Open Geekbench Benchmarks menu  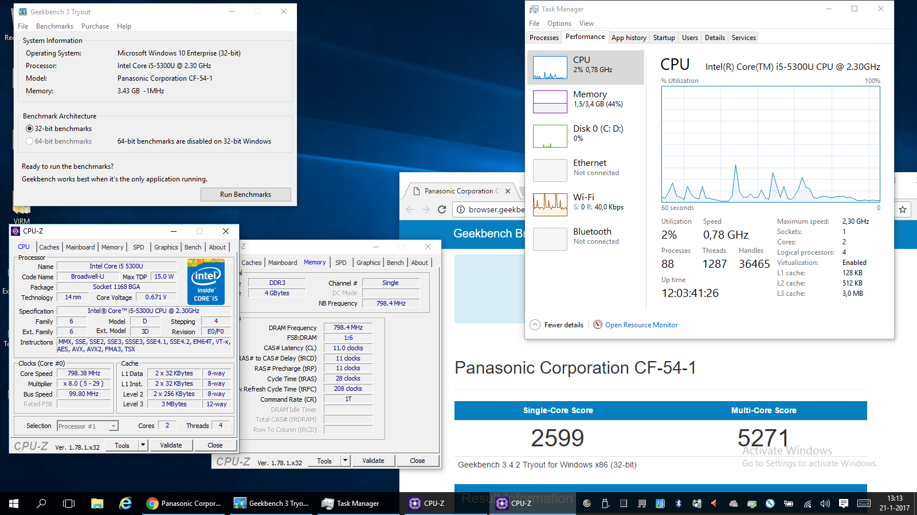54,26
